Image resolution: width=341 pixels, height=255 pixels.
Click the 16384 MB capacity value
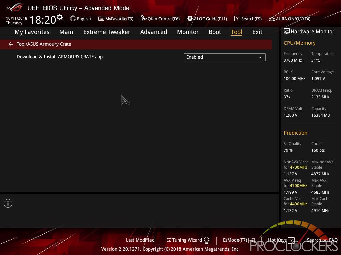pos(320,115)
